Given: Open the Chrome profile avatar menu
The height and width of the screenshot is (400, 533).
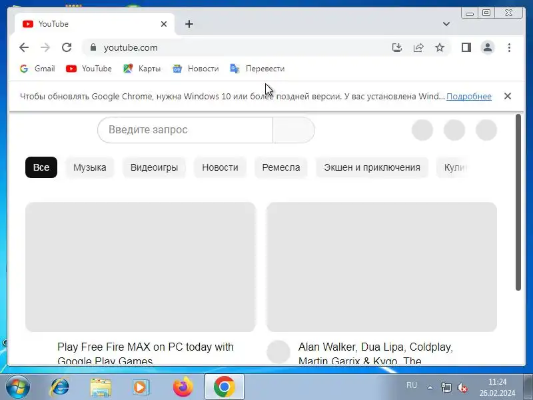Looking at the screenshot, I should [488, 47].
